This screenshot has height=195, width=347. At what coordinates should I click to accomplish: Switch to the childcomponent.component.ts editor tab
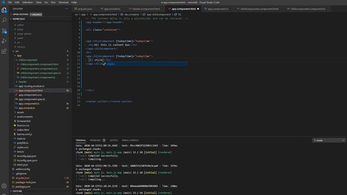307,9
